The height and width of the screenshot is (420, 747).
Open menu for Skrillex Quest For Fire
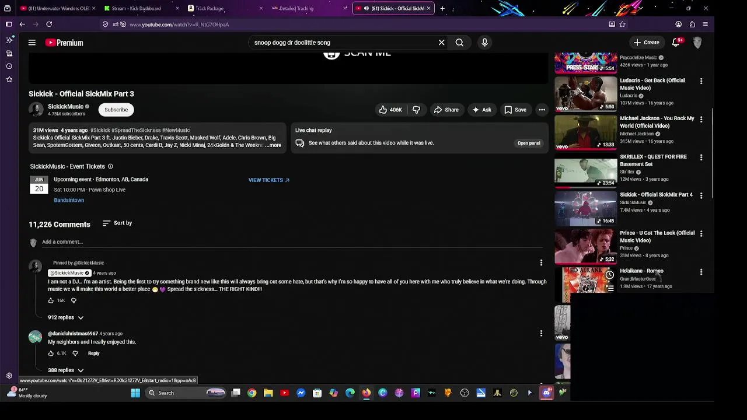pyautogui.click(x=701, y=157)
